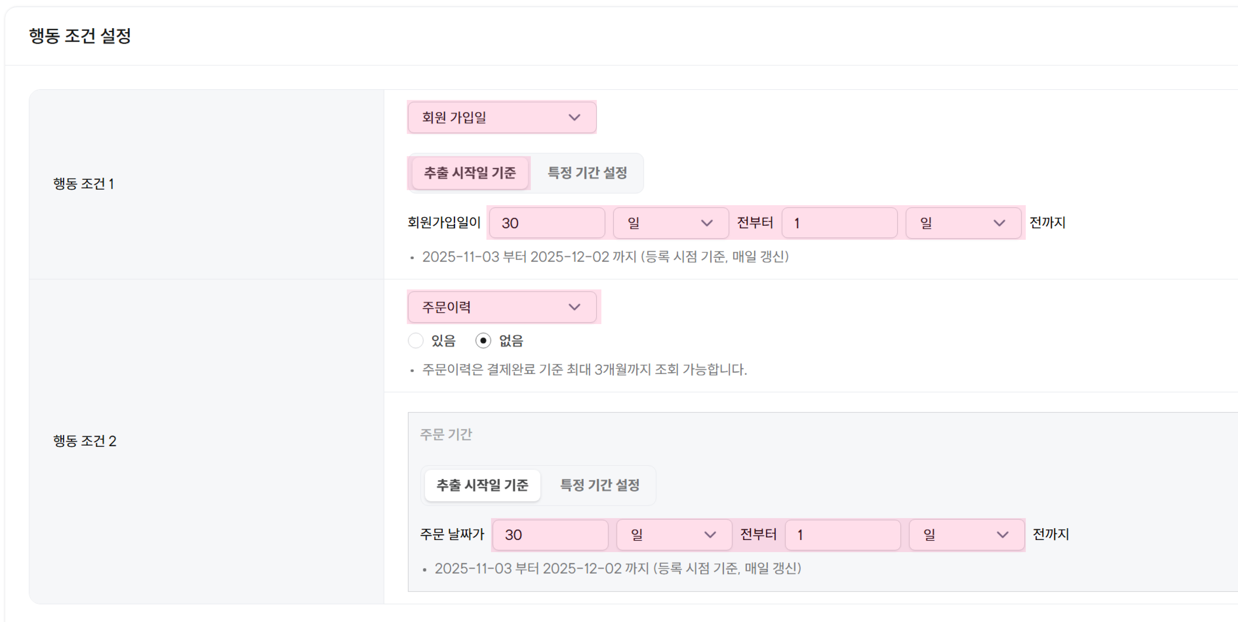Switch to 특정 기간 설정 under 주문 기간

(599, 485)
